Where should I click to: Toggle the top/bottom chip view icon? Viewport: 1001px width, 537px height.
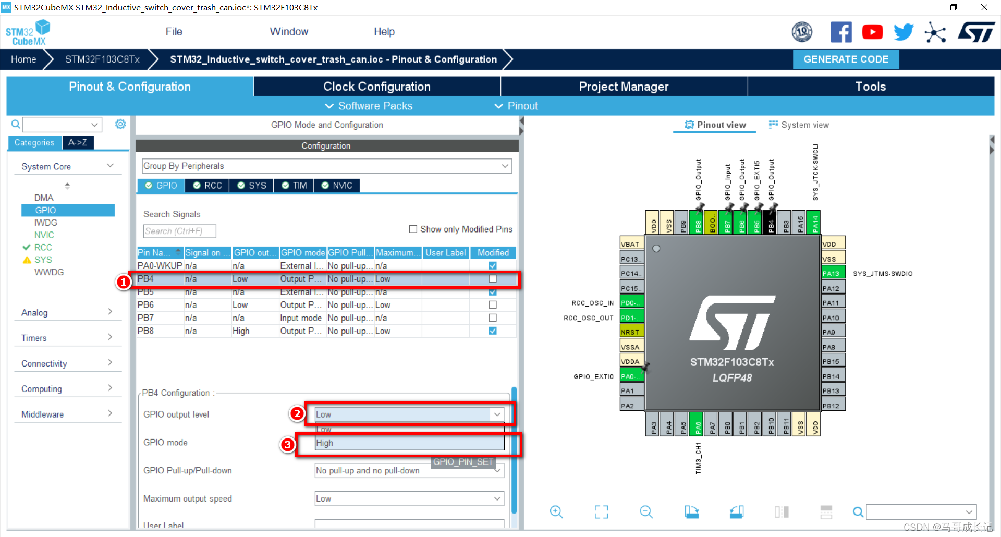coord(826,512)
